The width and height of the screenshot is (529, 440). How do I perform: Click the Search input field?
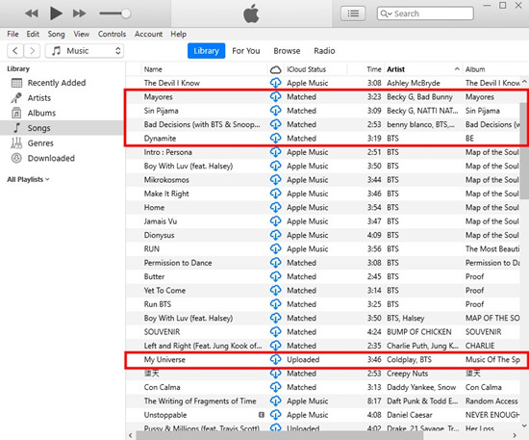point(425,13)
